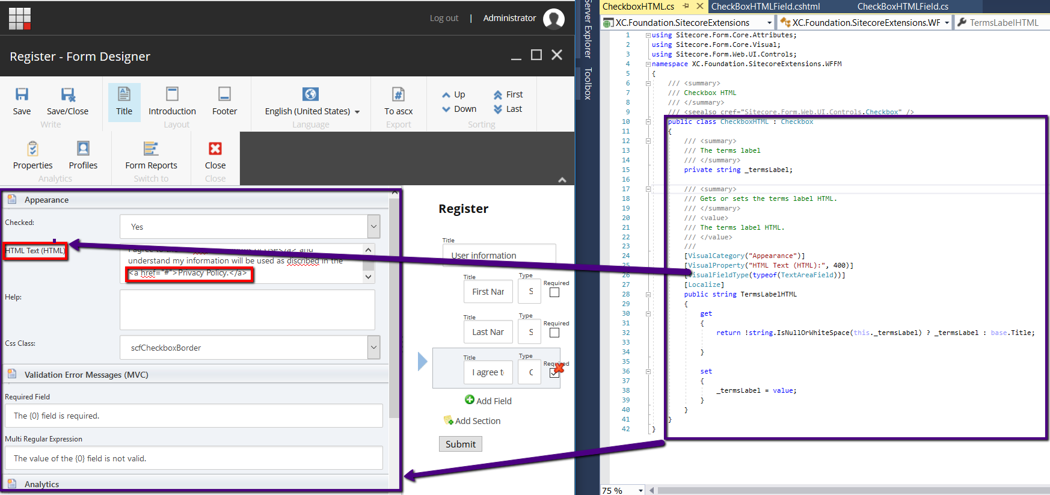Toggle the Footer layout option
The height and width of the screenshot is (495, 1050).
pos(224,102)
